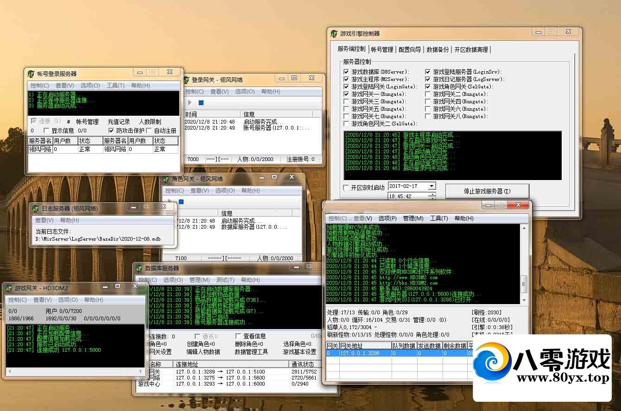
Task: Click the 登录网关 window title icon
Action: point(186,80)
